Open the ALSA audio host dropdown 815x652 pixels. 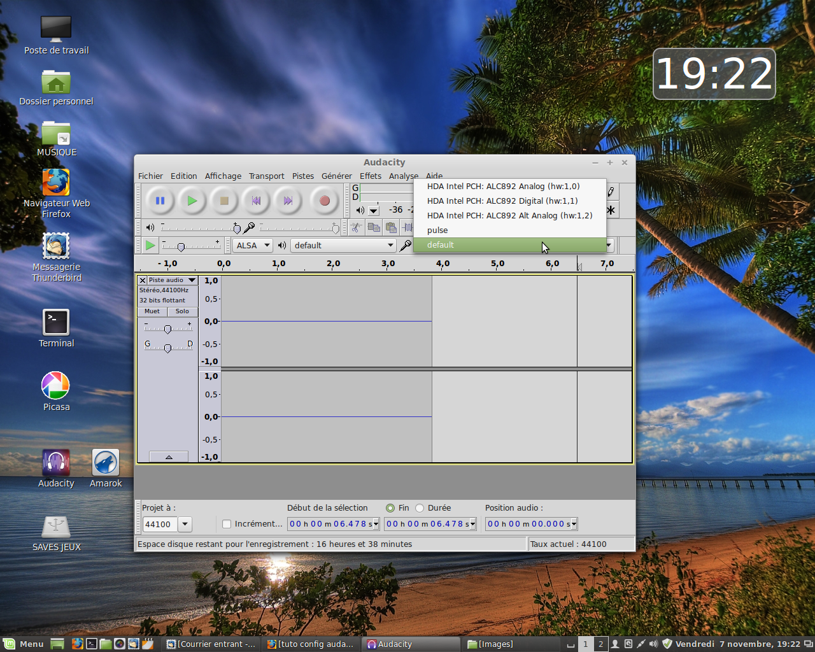click(253, 245)
